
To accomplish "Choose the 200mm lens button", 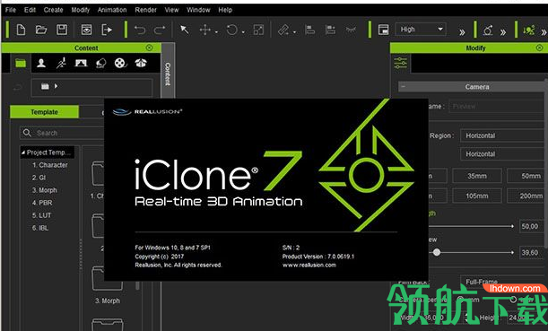I will (x=528, y=196).
